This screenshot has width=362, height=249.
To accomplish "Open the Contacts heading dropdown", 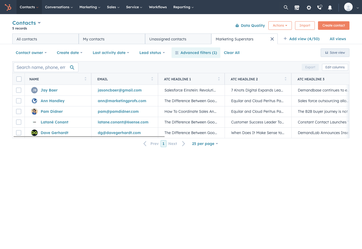I will coord(26,23).
